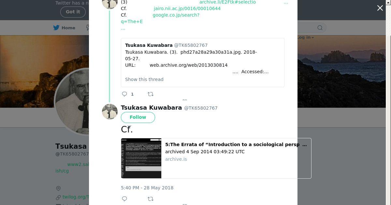Screen dimensions: 391x205
Task: Expand the truncated link ellipsis after q=The+E
Action: pos(123,28)
